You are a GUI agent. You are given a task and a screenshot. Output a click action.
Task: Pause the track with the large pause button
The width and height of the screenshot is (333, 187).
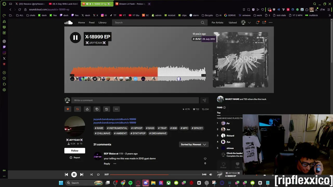75,38
